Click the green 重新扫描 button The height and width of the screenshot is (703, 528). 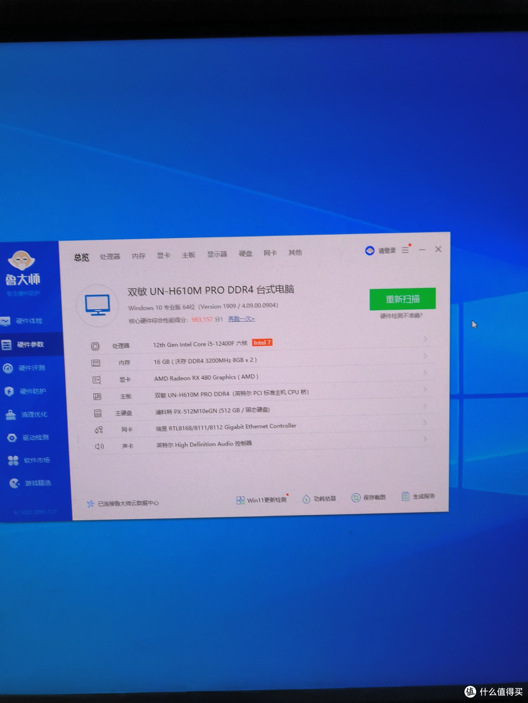(402, 299)
